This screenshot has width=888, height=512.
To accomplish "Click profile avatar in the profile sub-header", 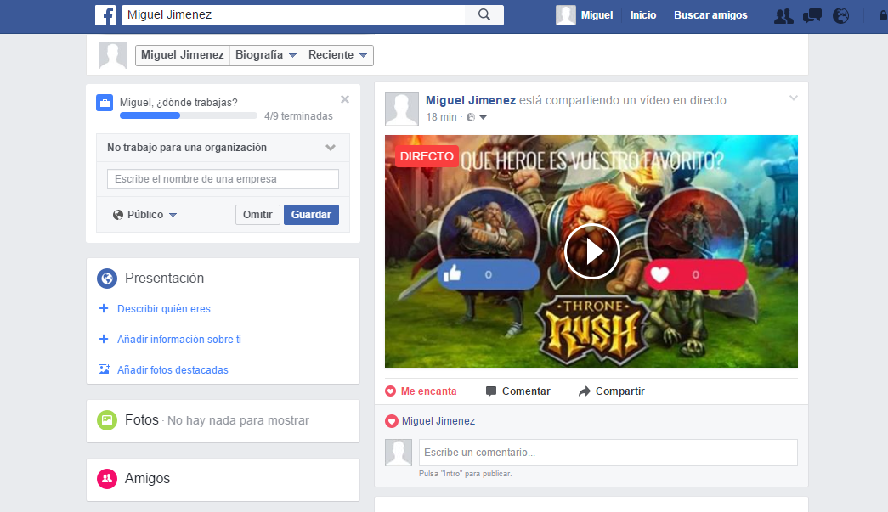I will tap(113, 55).
